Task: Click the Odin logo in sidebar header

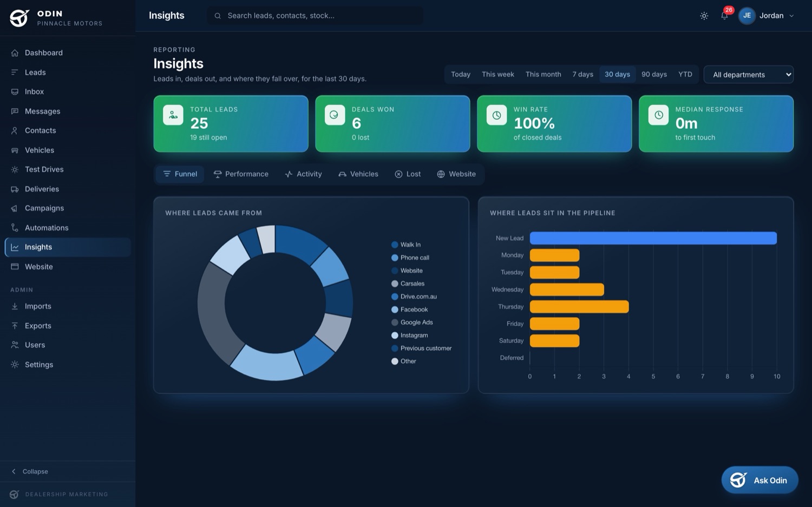Action: (19, 18)
